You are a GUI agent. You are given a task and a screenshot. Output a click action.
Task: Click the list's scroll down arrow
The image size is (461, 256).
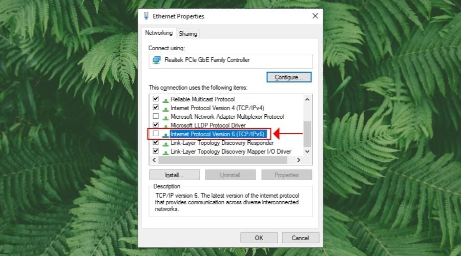tap(307, 152)
